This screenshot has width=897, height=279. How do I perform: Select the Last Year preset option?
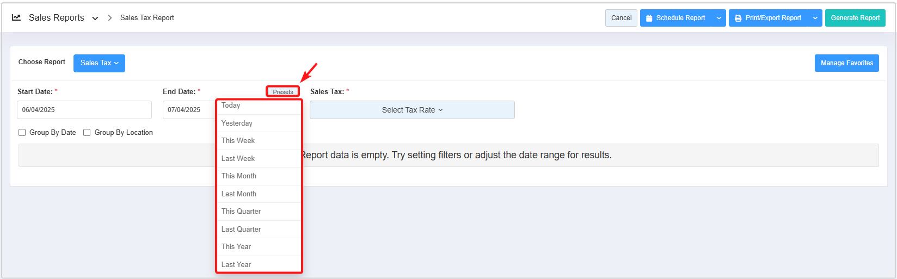[x=236, y=264]
